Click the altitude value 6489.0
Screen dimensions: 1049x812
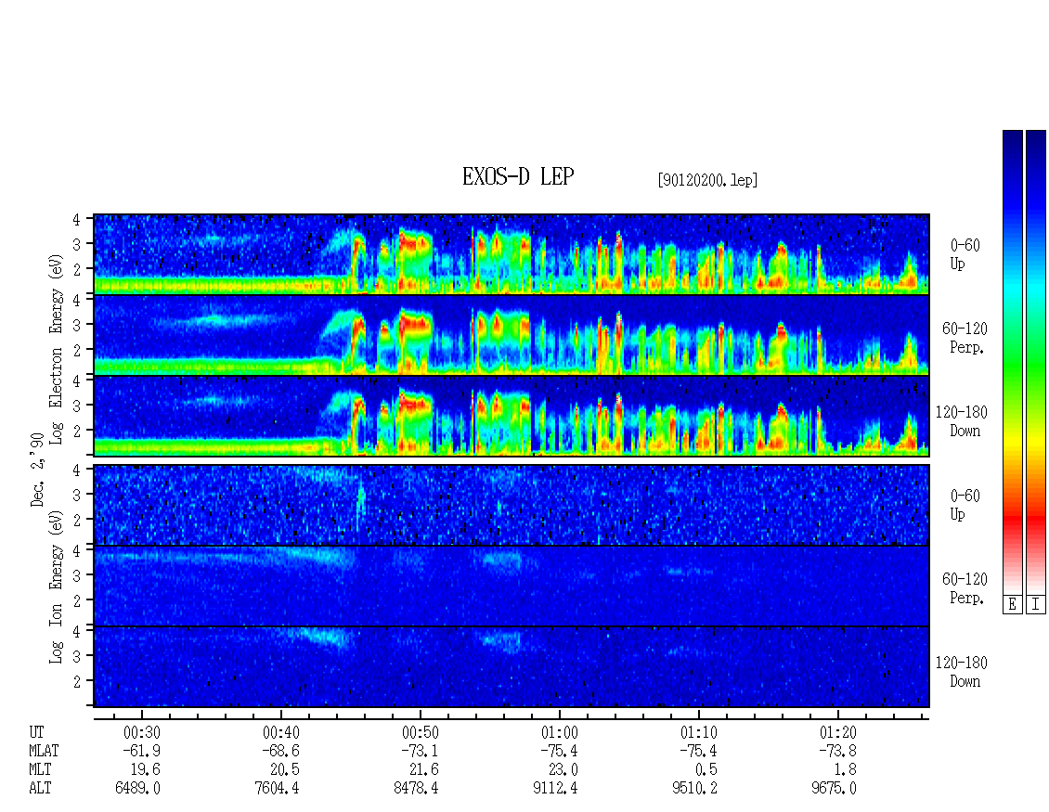pyautogui.click(x=137, y=789)
